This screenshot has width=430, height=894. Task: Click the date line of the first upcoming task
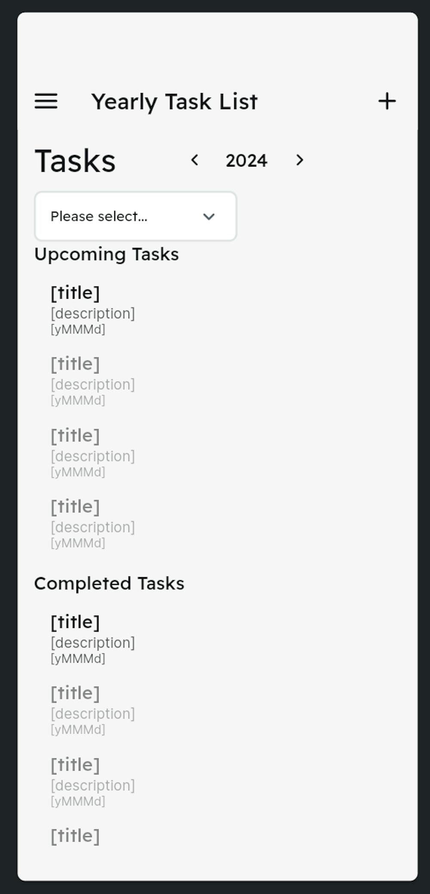pos(78,329)
